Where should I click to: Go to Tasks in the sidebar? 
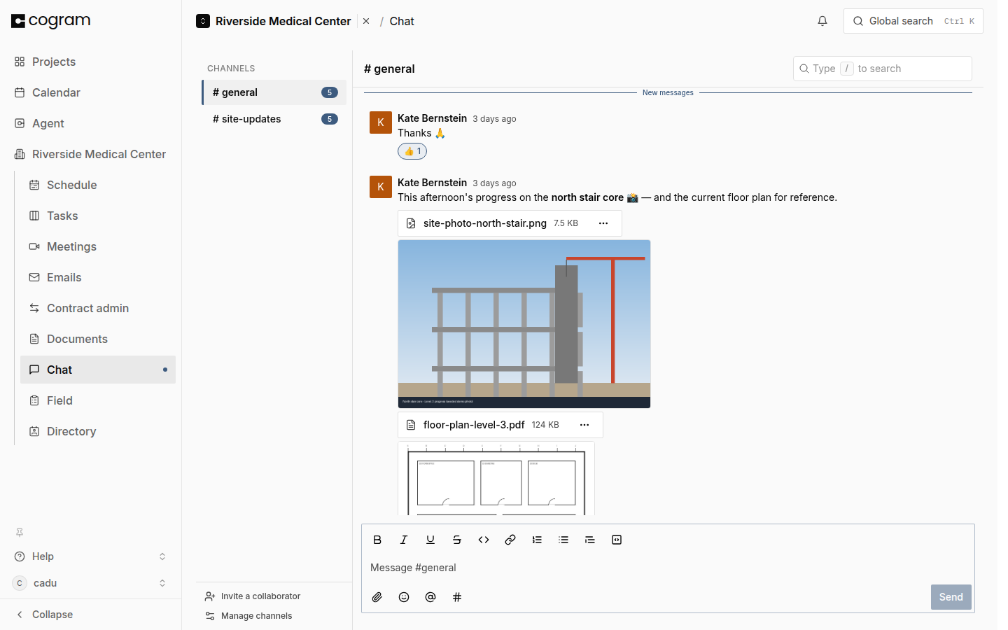[98, 216]
